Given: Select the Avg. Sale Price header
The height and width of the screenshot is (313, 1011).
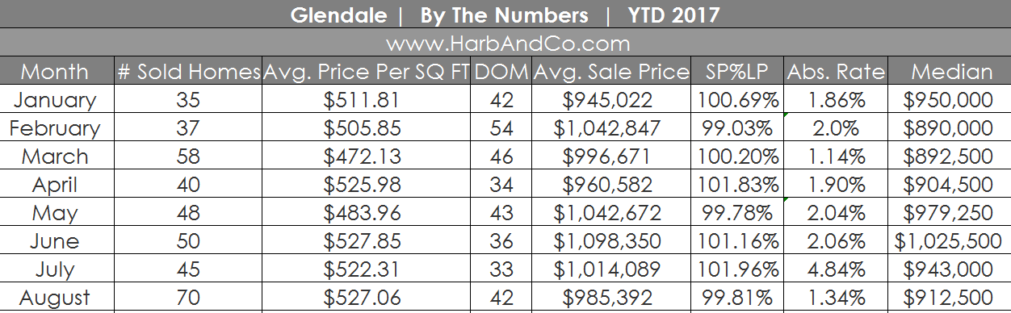Looking at the screenshot, I should 611,71.
